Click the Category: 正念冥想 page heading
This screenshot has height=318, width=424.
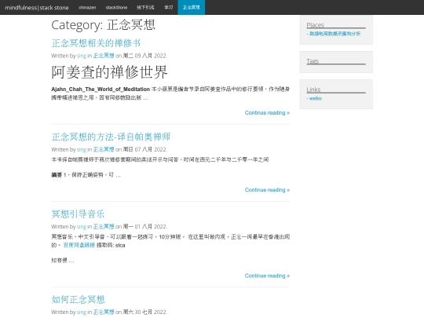[x=103, y=25]
